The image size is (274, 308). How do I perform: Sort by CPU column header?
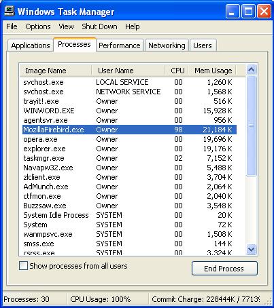click(177, 71)
